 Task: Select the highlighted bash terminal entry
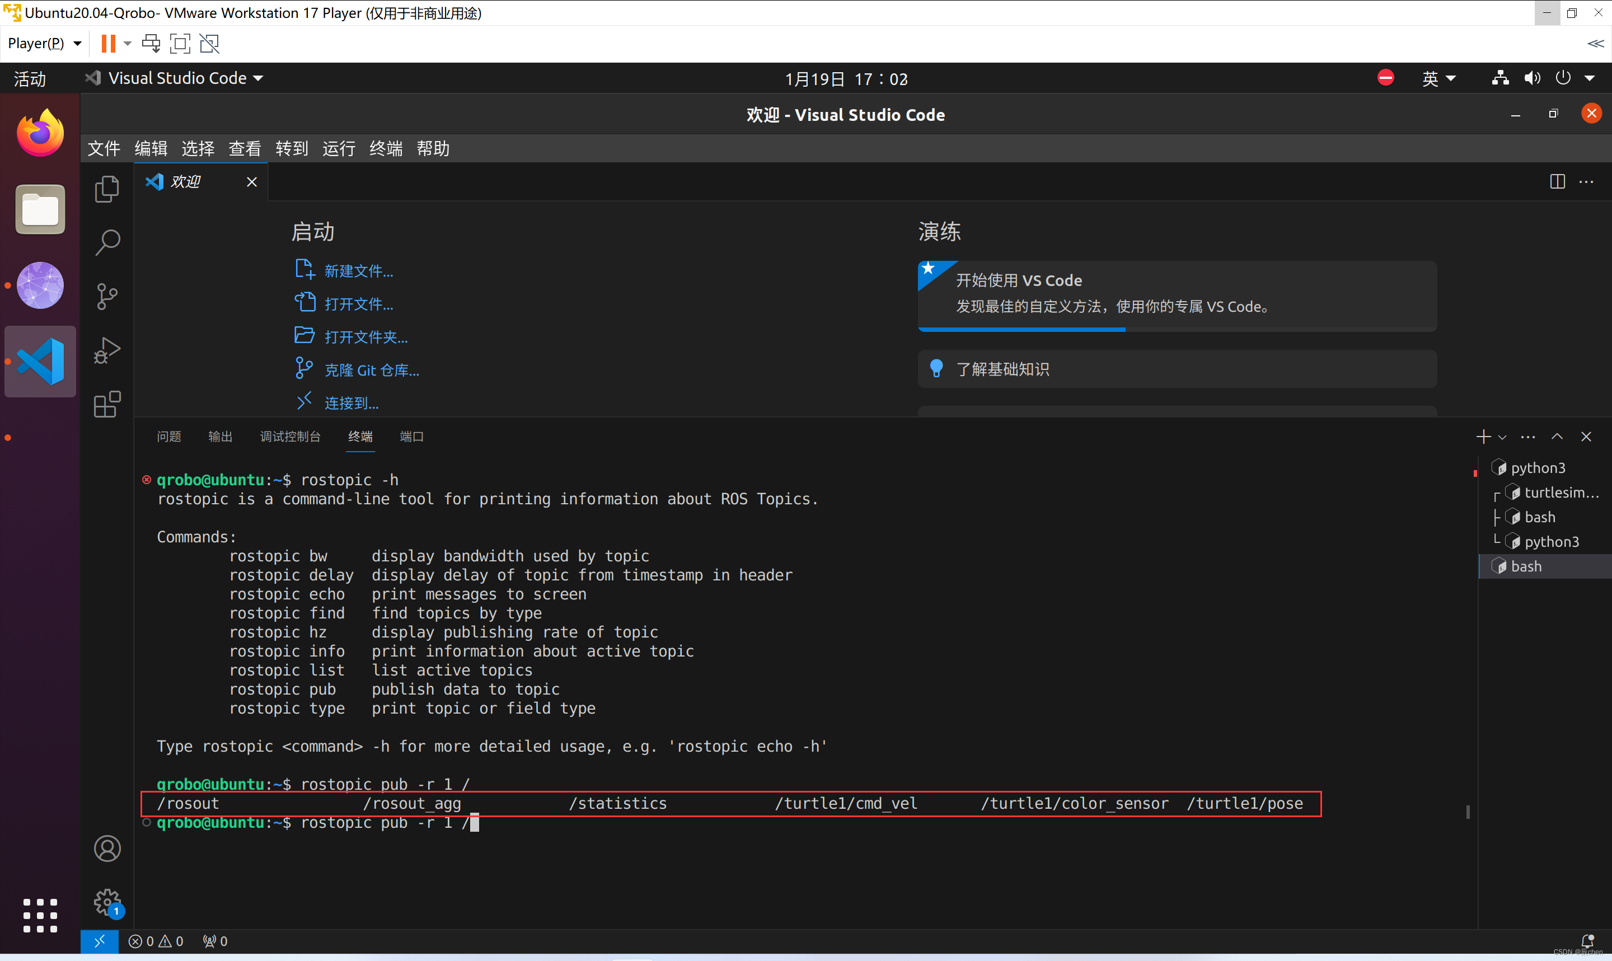tap(1545, 566)
